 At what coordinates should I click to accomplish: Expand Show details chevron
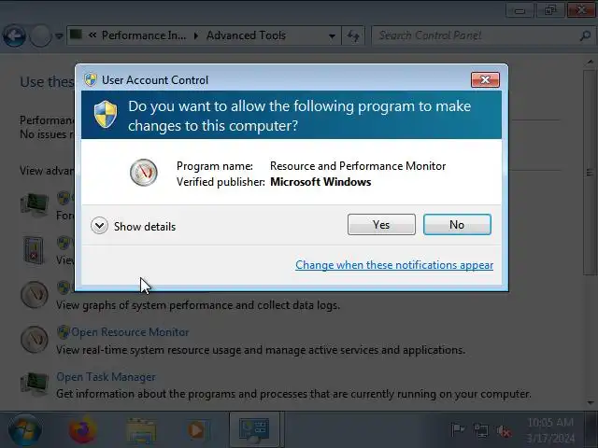99,226
